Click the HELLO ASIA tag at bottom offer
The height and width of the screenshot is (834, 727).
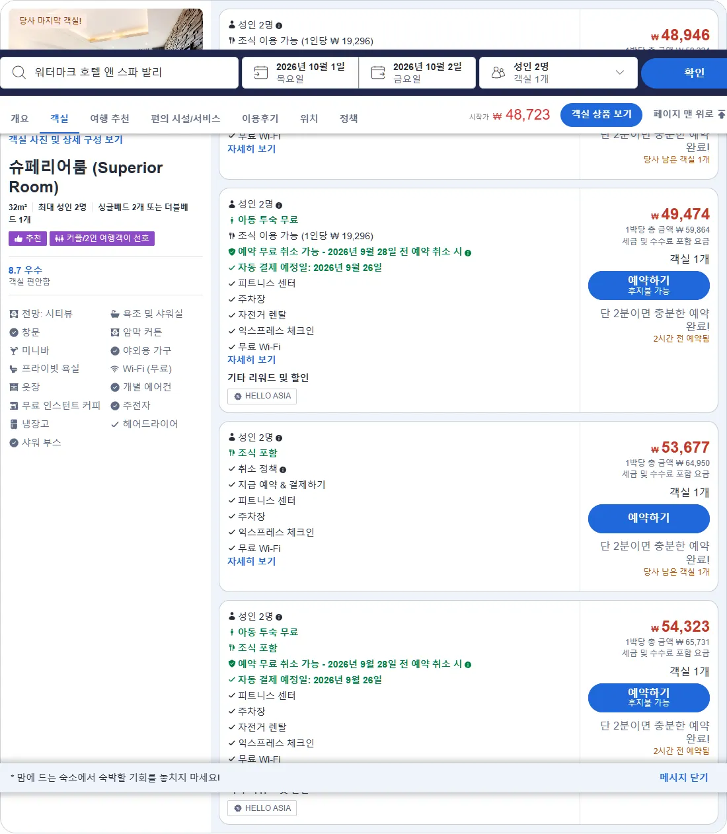point(262,808)
